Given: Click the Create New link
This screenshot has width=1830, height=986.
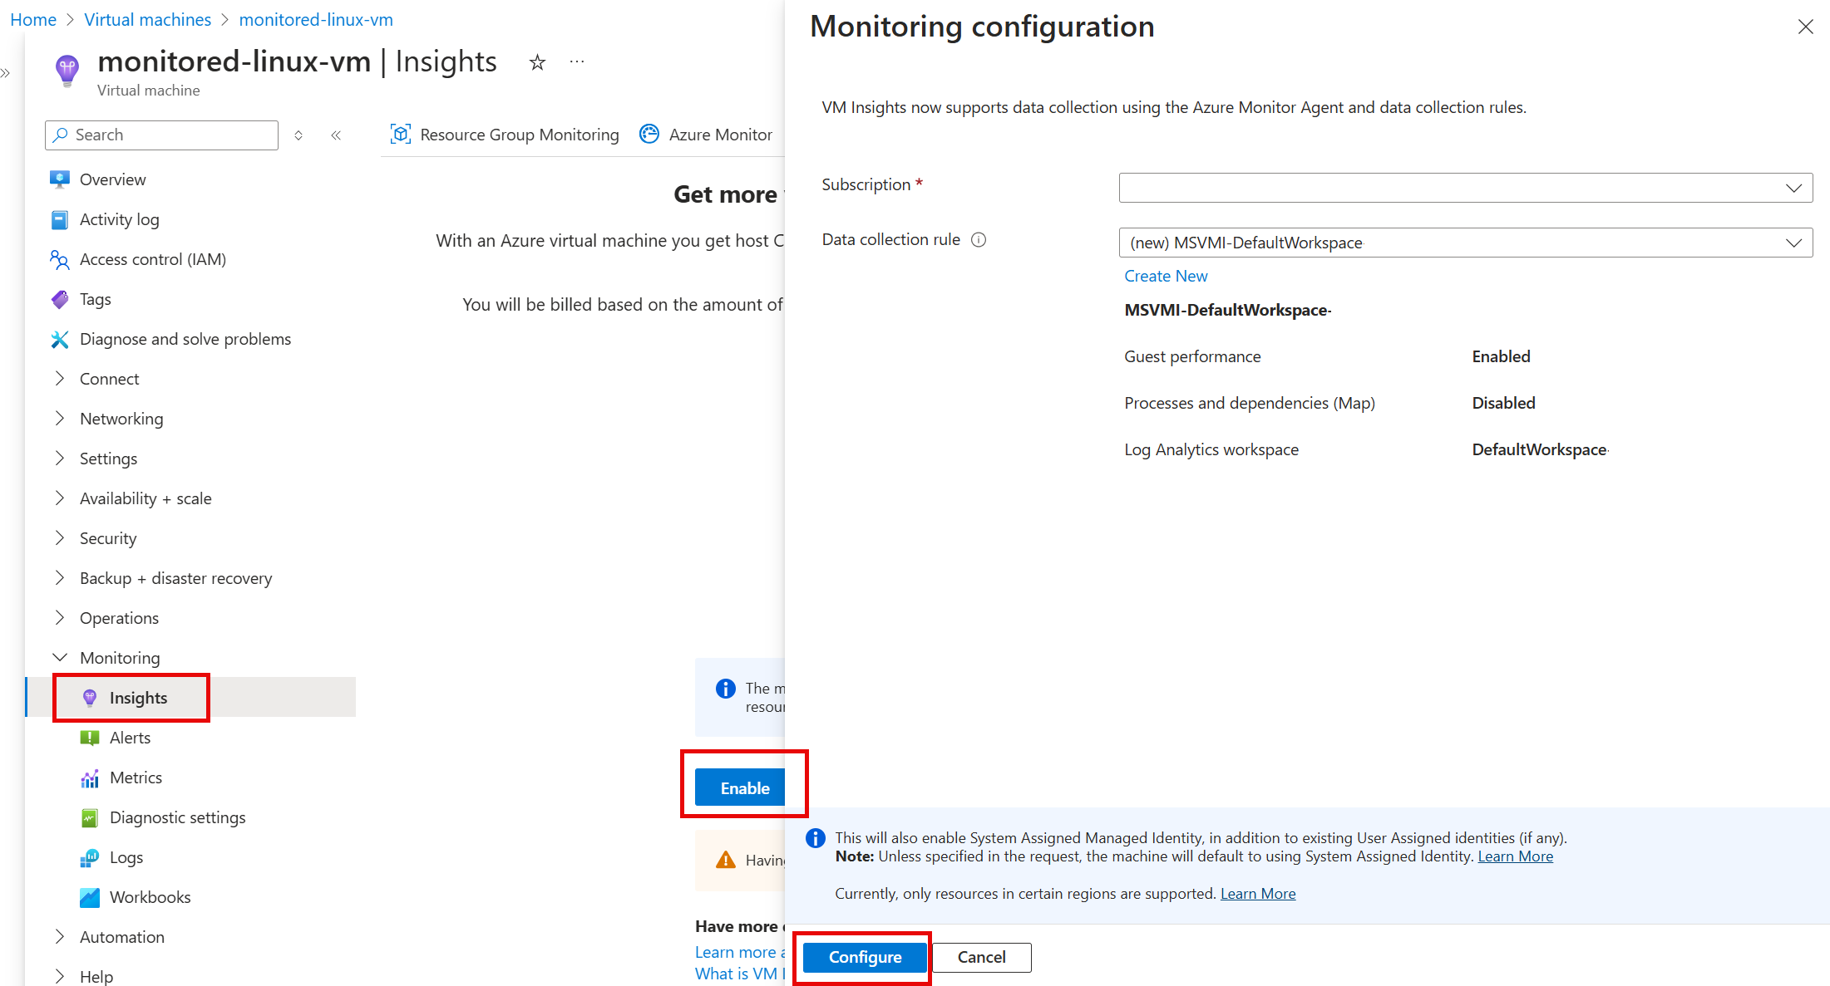Looking at the screenshot, I should (1166, 276).
